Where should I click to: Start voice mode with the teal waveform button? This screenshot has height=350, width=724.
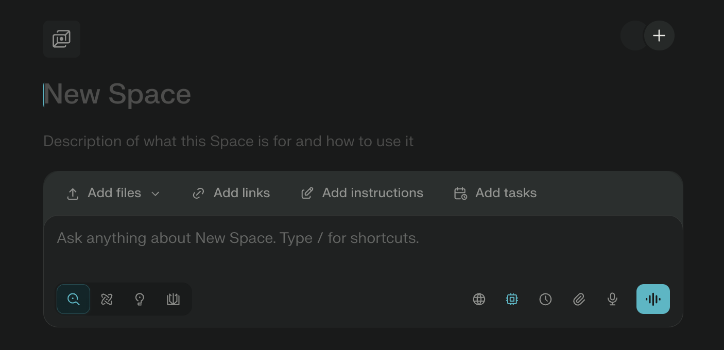653,299
